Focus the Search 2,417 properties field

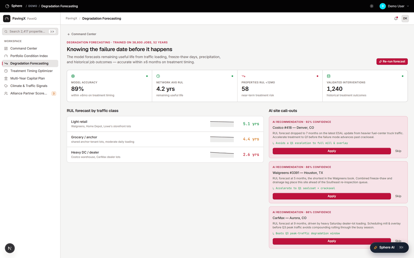30,32
